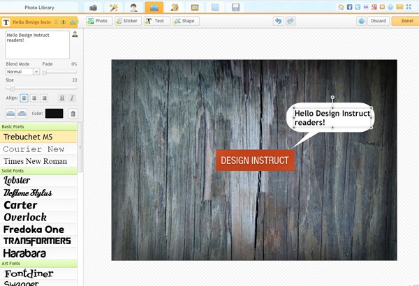Image resolution: width=419 pixels, height=286 pixels.
Task: Open the face retouch tab
Action: tap(133, 8)
